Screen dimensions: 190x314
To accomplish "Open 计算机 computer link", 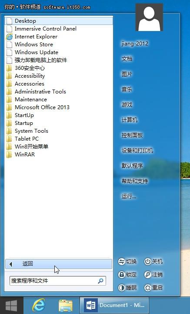I will pyautogui.click(x=130, y=120).
